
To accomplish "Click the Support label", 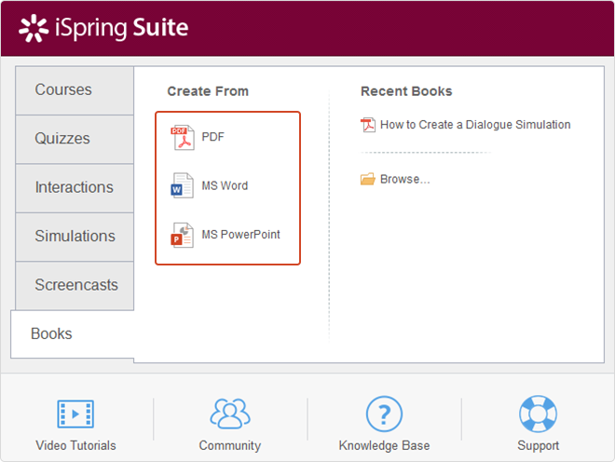I will [x=539, y=445].
